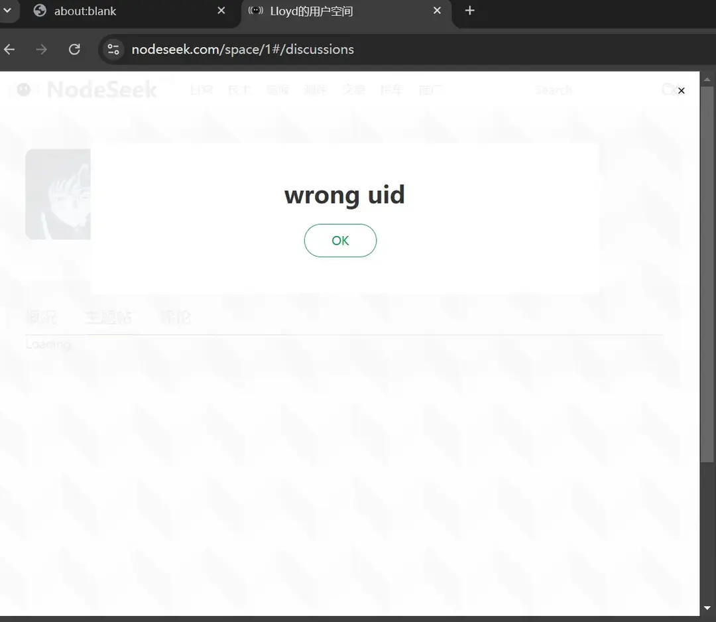
Task: Click the user avatar thumbnail
Action: pyautogui.click(x=58, y=194)
